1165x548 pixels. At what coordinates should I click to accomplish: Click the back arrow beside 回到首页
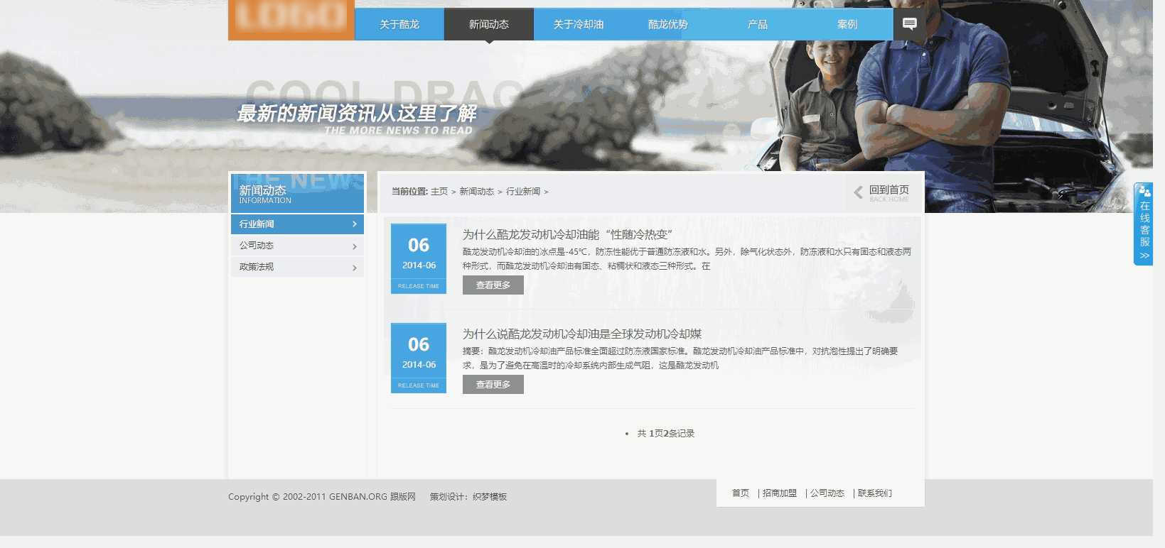pos(858,192)
